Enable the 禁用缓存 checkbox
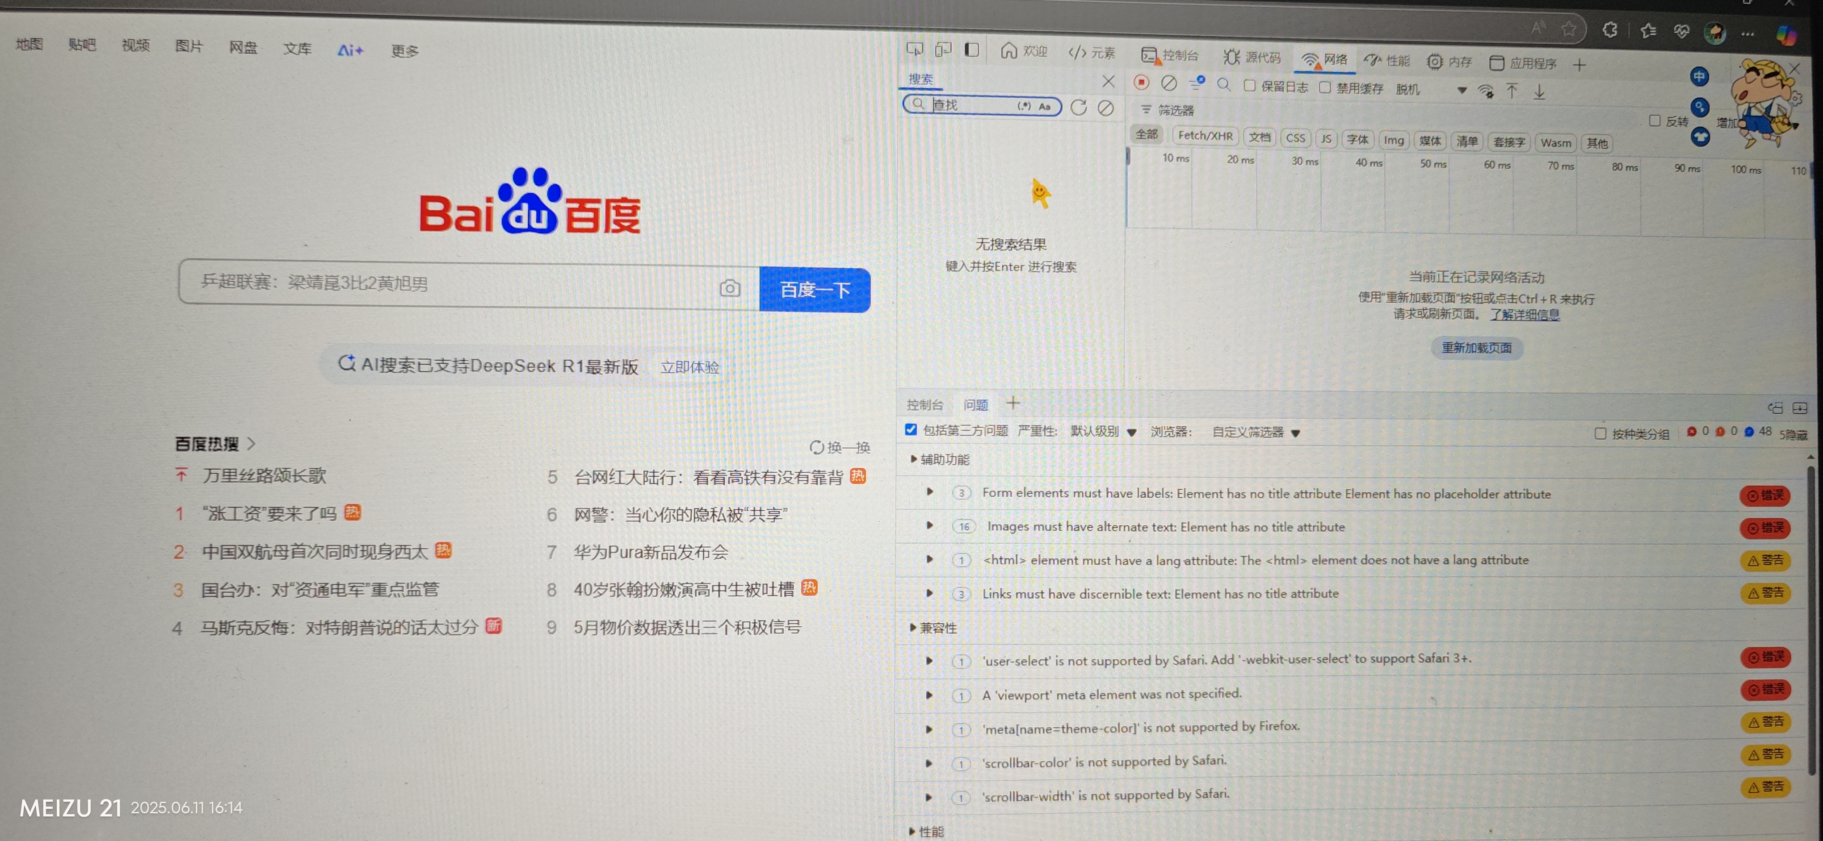 tap(1325, 87)
